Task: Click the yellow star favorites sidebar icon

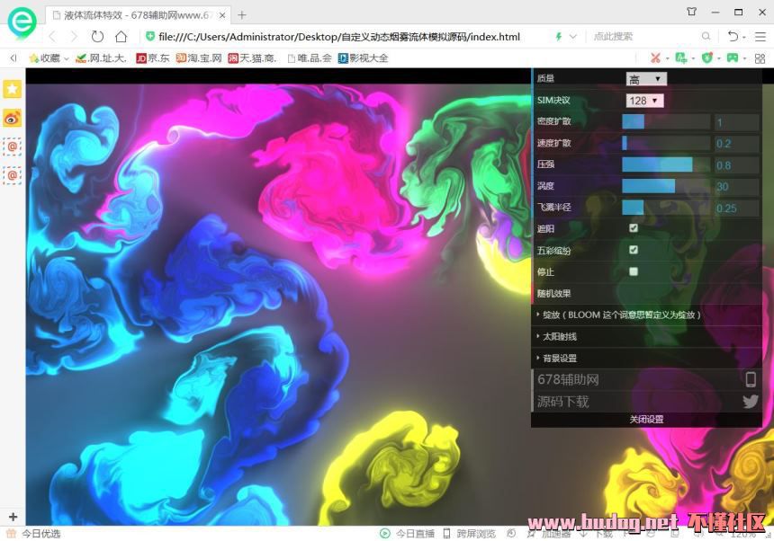Action: pos(13,89)
